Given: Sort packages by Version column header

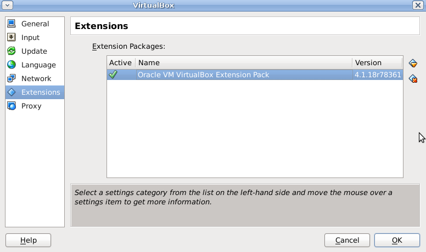Looking at the screenshot, I should click(377, 62).
